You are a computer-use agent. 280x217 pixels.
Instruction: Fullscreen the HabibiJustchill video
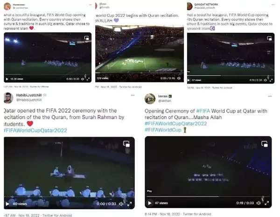click(x=129, y=204)
